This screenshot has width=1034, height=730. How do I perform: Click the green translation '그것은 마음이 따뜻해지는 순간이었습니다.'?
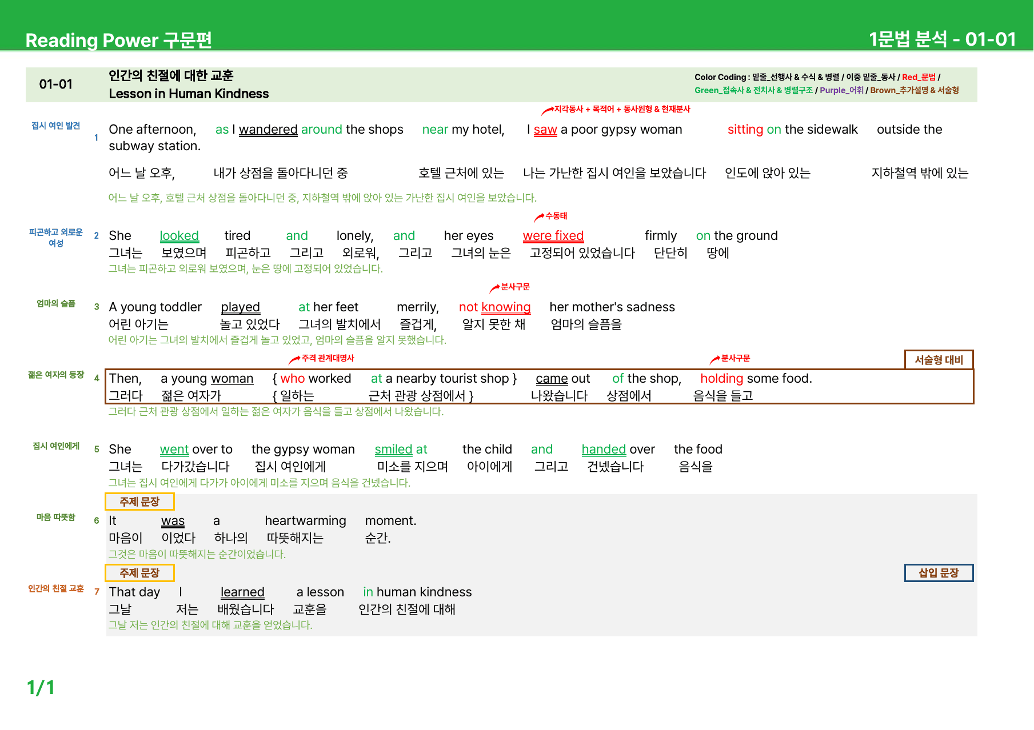(x=197, y=554)
